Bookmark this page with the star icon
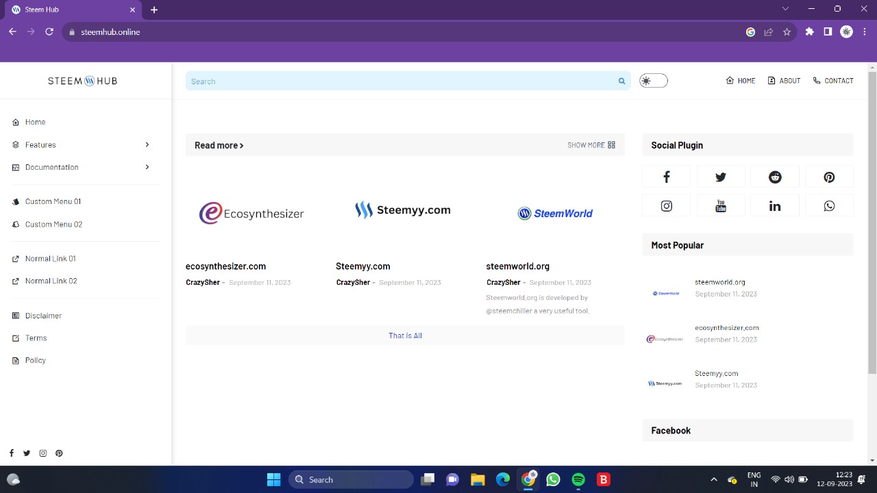The height and width of the screenshot is (493, 877). (x=787, y=31)
